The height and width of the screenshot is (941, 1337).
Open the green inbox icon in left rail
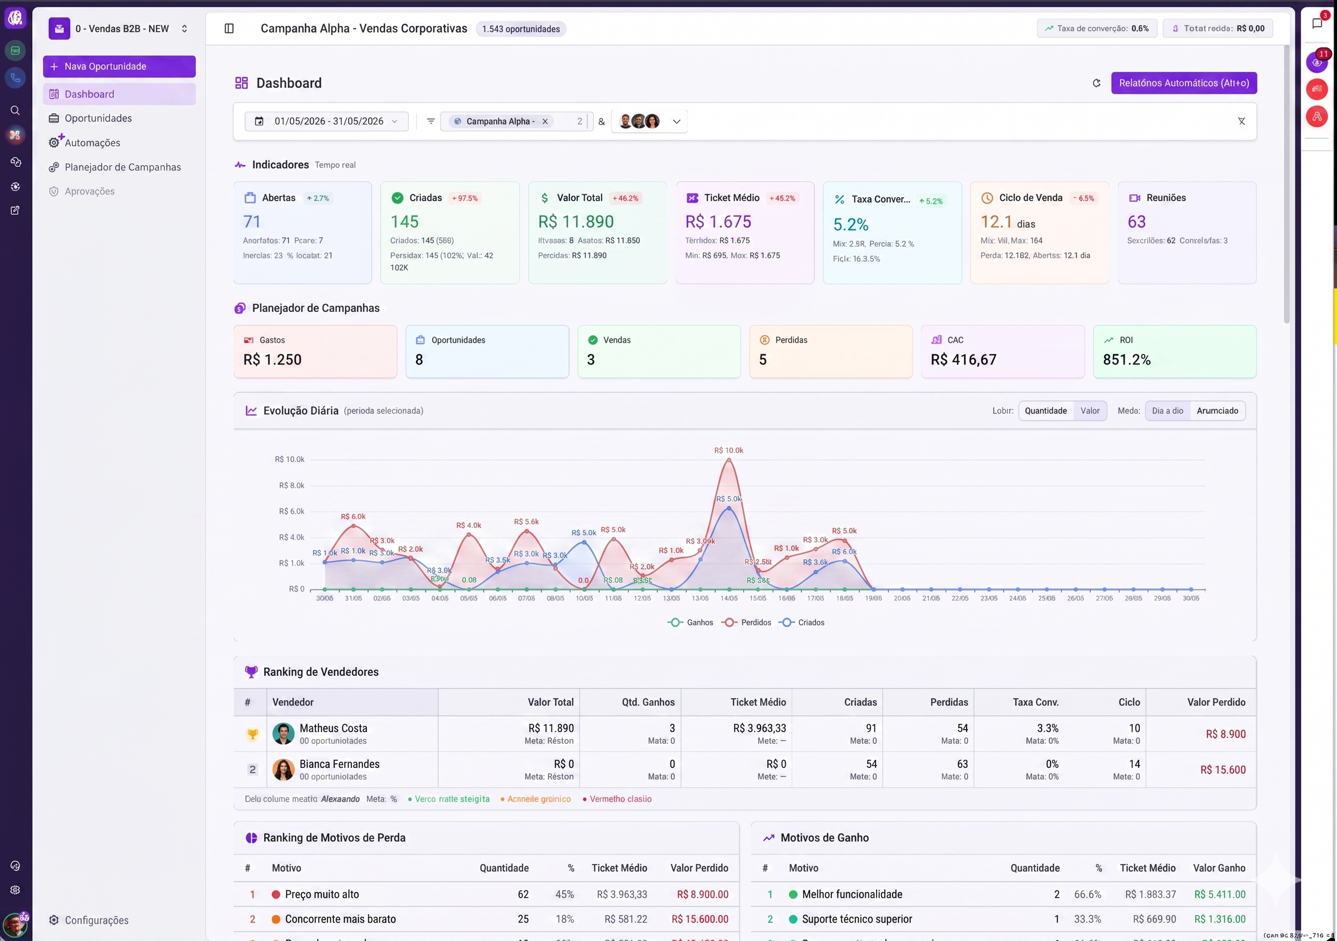pos(16,51)
